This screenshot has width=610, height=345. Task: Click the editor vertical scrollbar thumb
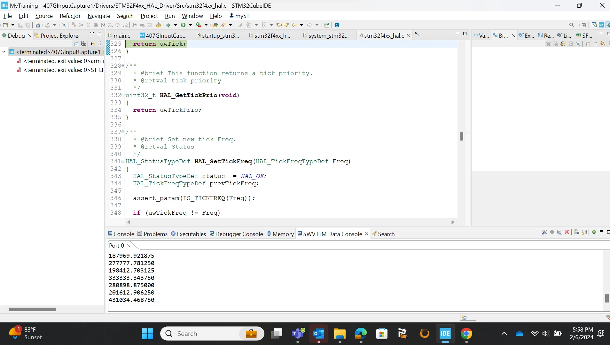click(x=461, y=136)
